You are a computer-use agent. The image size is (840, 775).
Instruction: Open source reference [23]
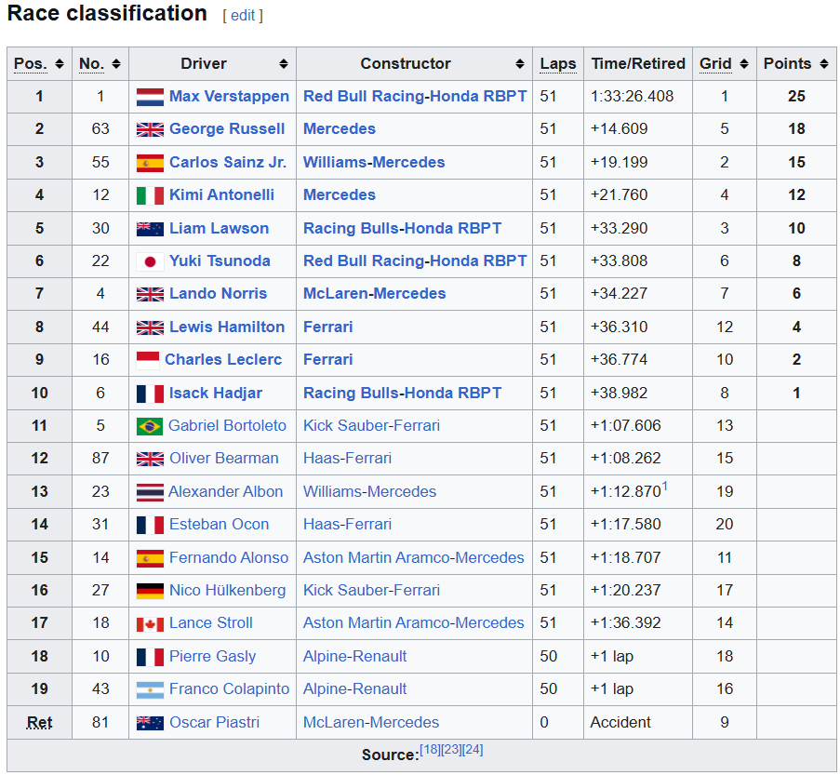click(451, 750)
